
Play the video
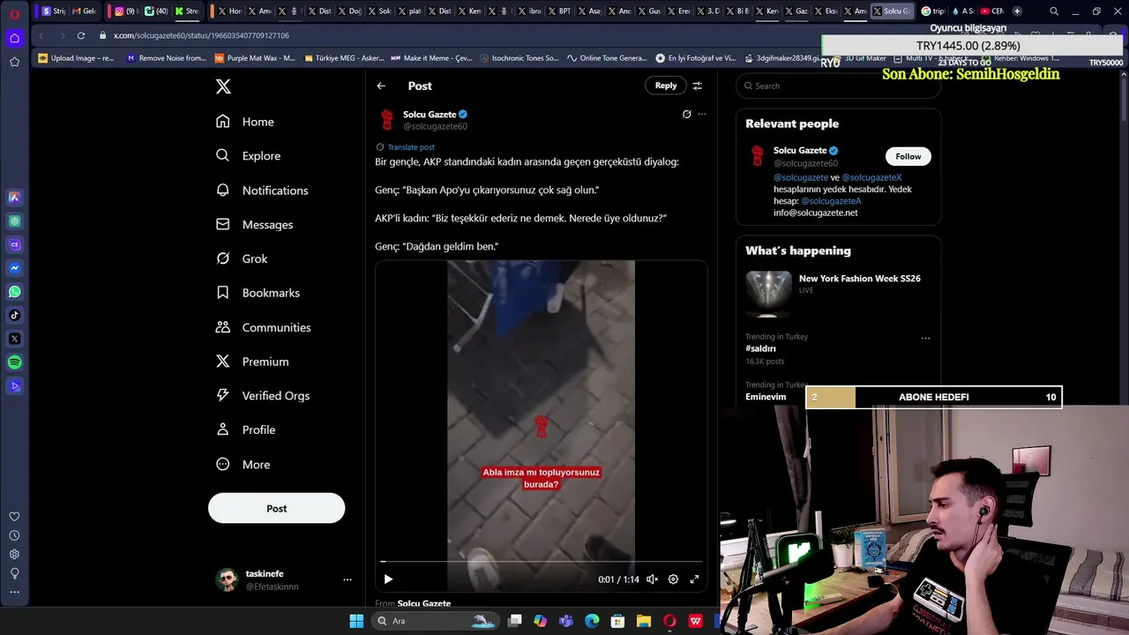point(388,579)
